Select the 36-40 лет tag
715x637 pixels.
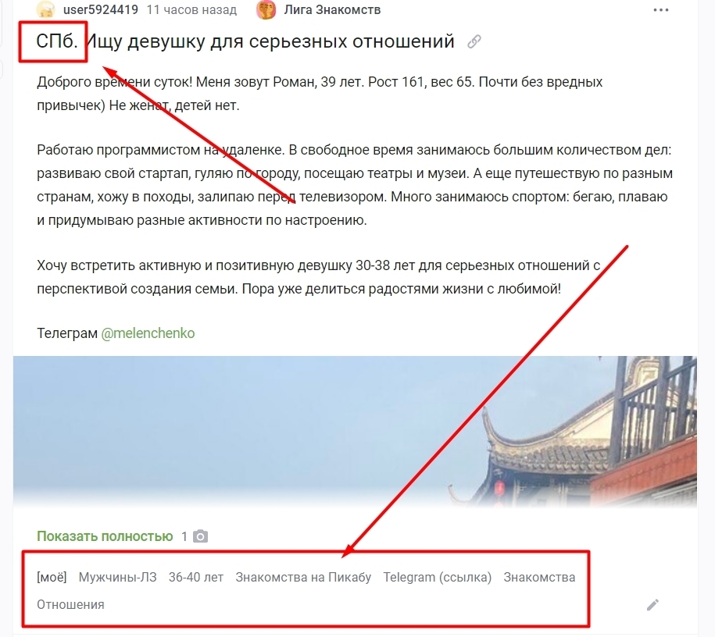pos(196,578)
